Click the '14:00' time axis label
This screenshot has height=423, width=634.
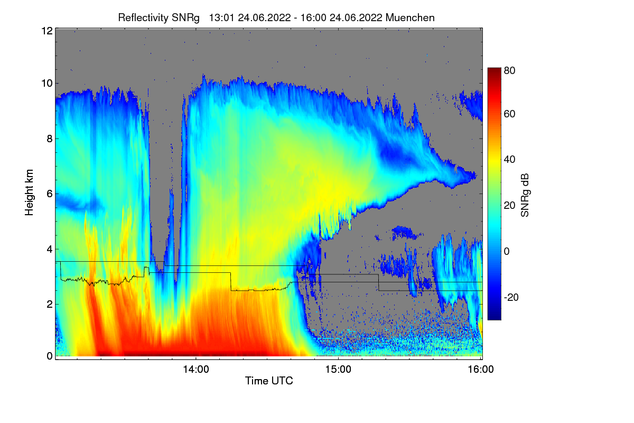pos(195,370)
